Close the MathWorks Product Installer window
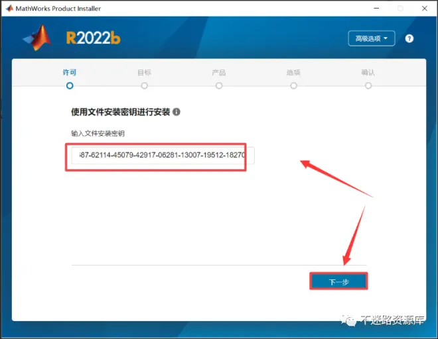 click(x=425, y=9)
